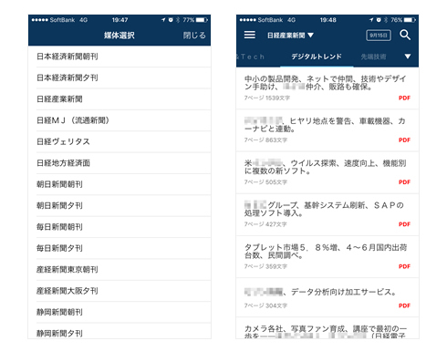447x362 pixels.
Task: Switch to the デジタルトレンド tab
Action: [x=317, y=57]
